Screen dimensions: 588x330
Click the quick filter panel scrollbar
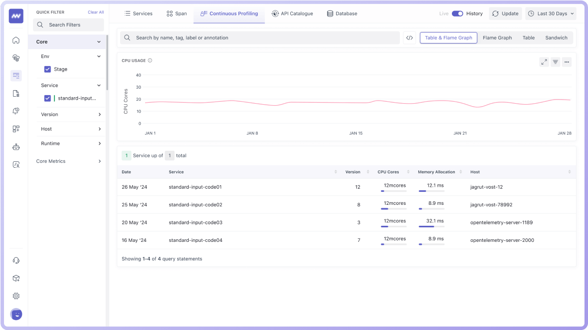[x=107, y=62]
